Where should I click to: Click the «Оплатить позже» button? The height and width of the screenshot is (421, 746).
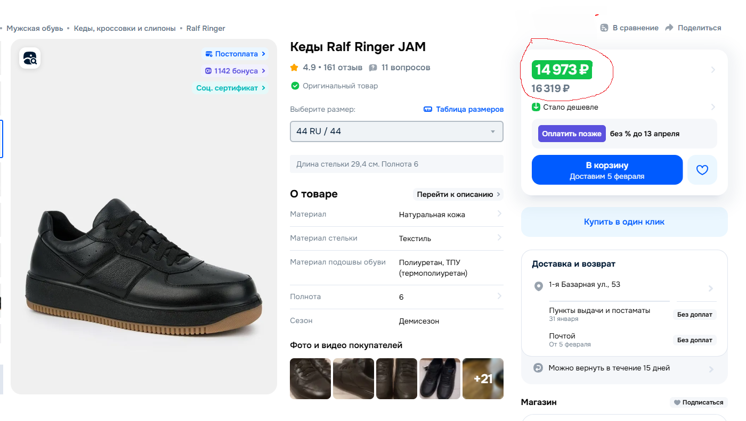572,134
